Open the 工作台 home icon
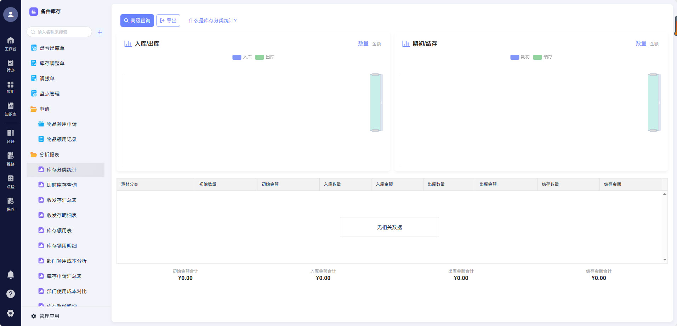This screenshot has height=326, width=677. (x=11, y=44)
